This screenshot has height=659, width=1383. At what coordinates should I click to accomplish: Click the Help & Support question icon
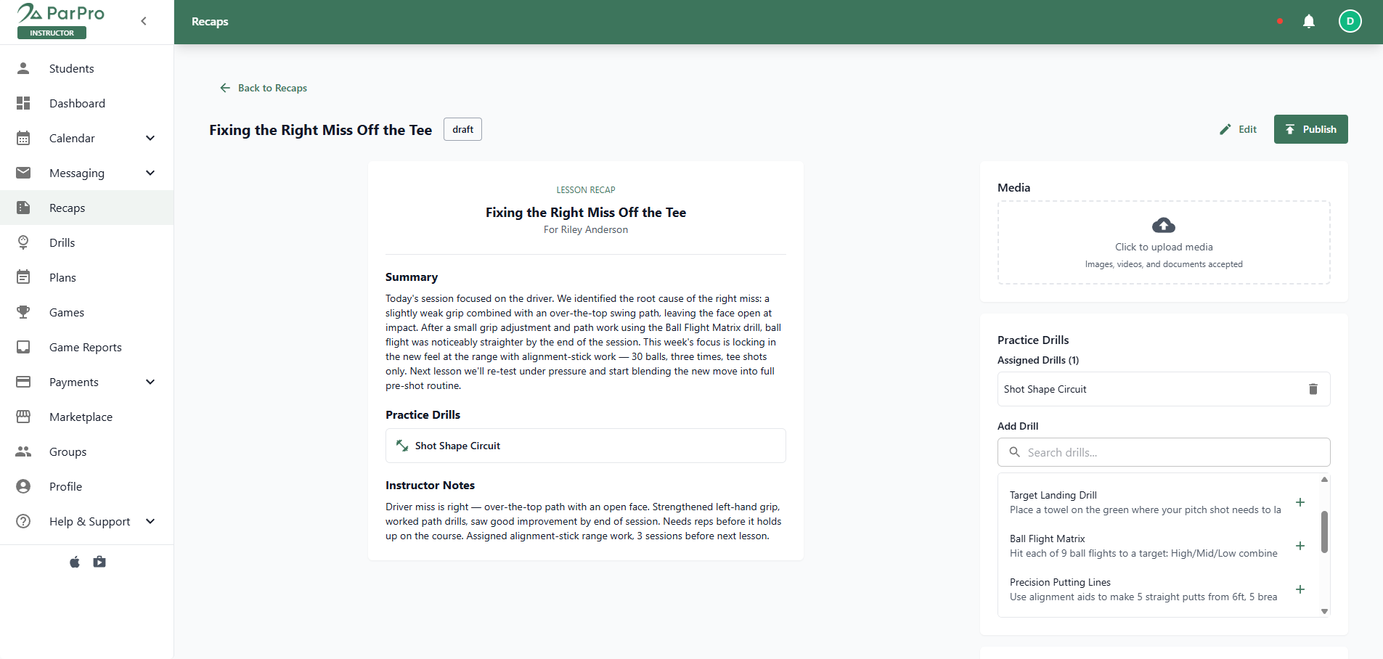click(x=23, y=521)
